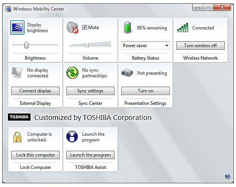This screenshot has width=236, height=187.
Task: Click the gold padlock icon
Action: pyautogui.click(x=17, y=137)
